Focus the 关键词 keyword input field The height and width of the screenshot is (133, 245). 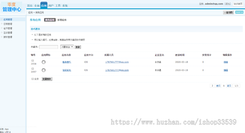(x=48, y=47)
